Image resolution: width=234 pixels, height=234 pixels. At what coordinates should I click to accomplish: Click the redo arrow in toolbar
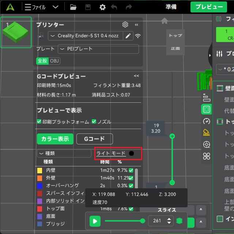point(129,7)
